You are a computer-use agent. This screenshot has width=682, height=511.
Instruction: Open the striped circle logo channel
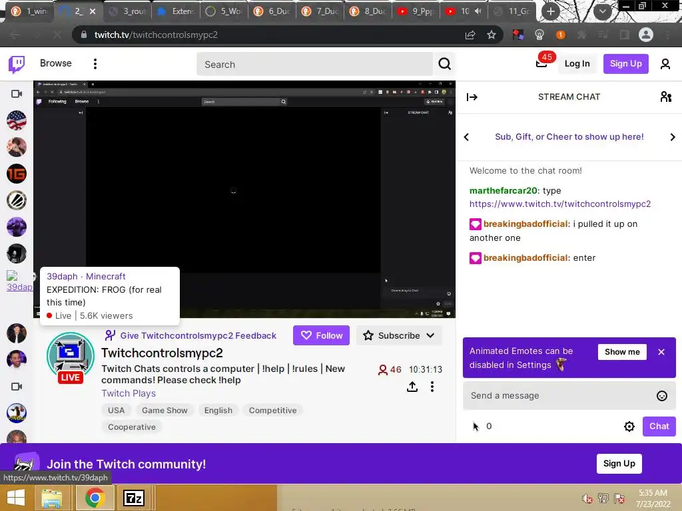17,200
